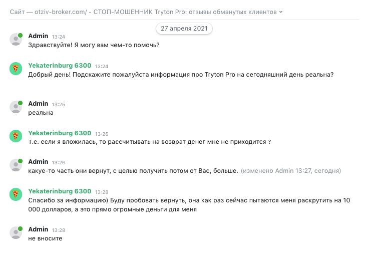
Task: Expand the site title dropdown chevron
Action: [281, 12]
